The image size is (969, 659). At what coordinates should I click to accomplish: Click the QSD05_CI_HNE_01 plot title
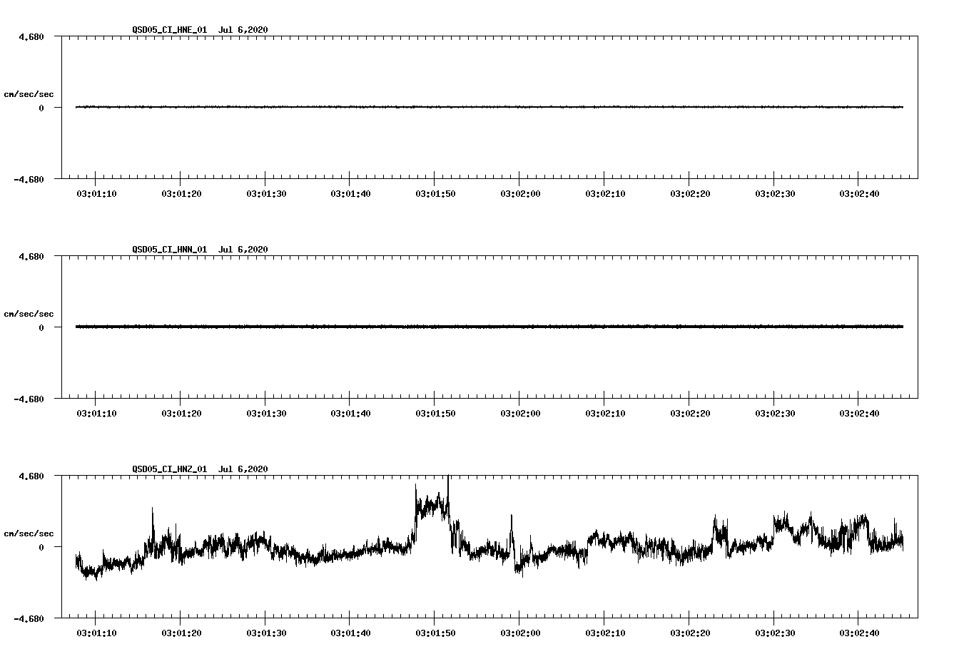coord(201,30)
